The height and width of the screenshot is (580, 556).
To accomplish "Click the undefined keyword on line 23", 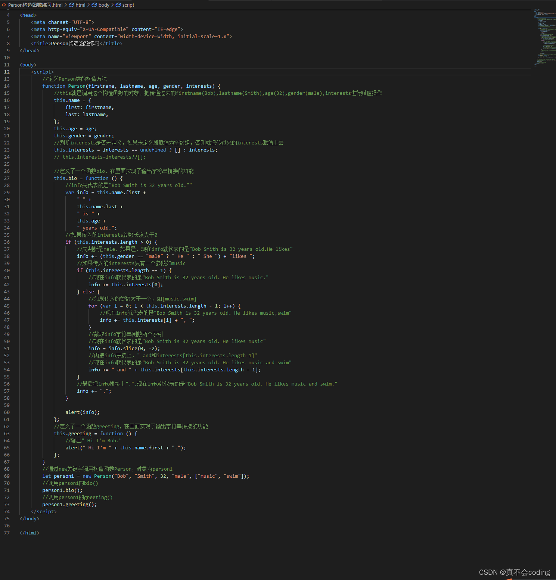I will 153,150.
